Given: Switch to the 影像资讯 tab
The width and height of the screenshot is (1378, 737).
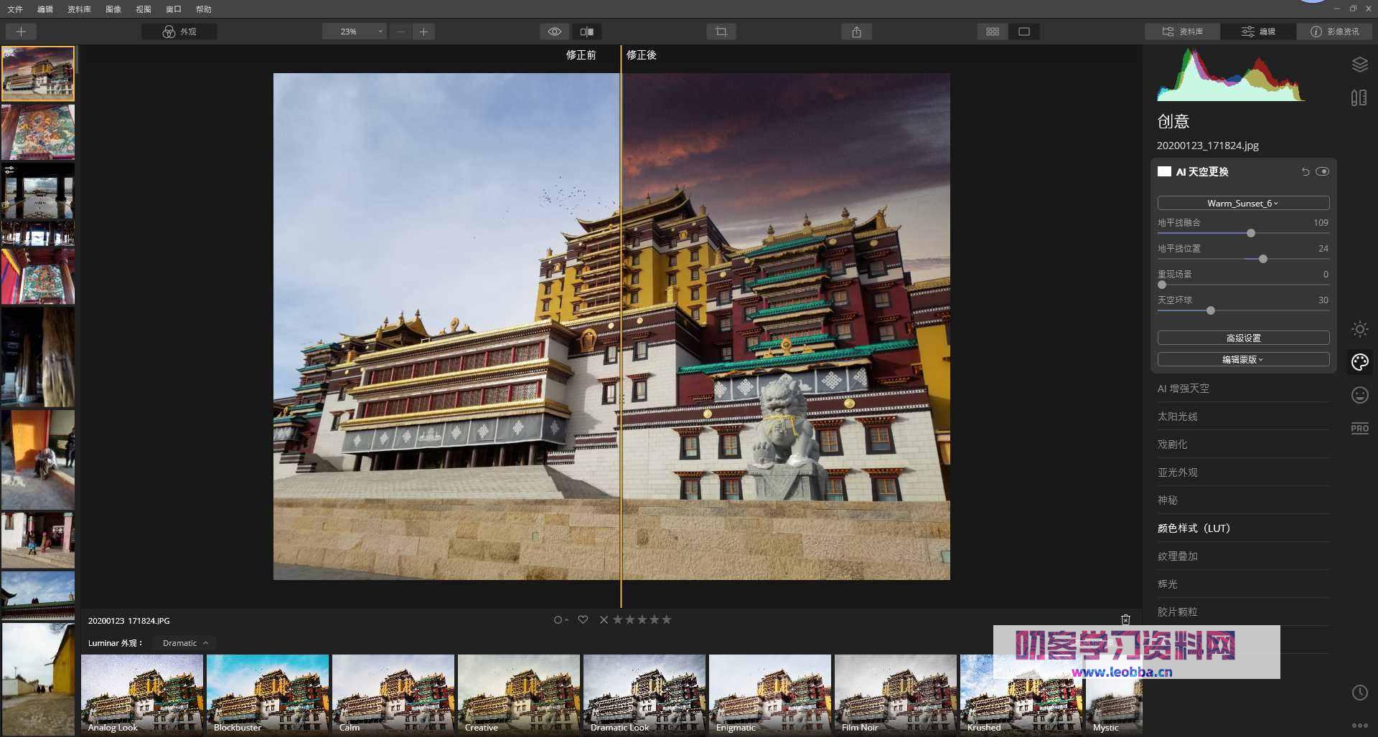Looking at the screenshot, I should pyautogui.click(x=1335, y=32).
